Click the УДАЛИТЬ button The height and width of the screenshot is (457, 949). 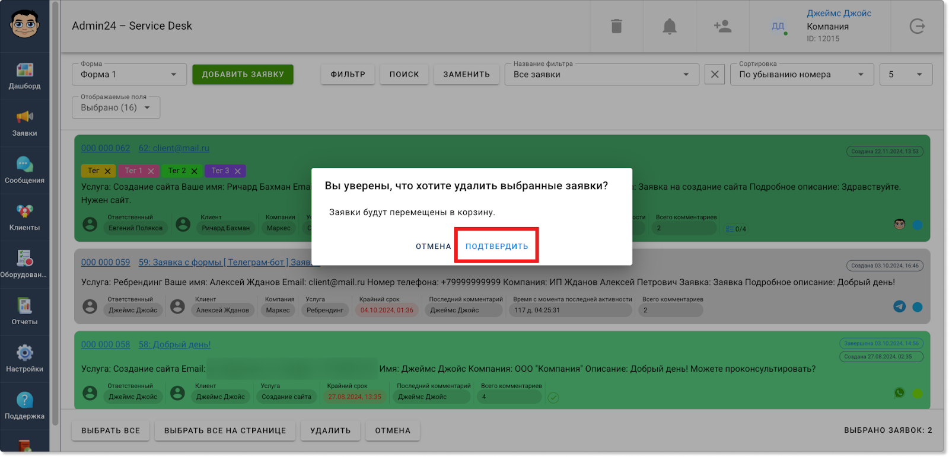330,431
